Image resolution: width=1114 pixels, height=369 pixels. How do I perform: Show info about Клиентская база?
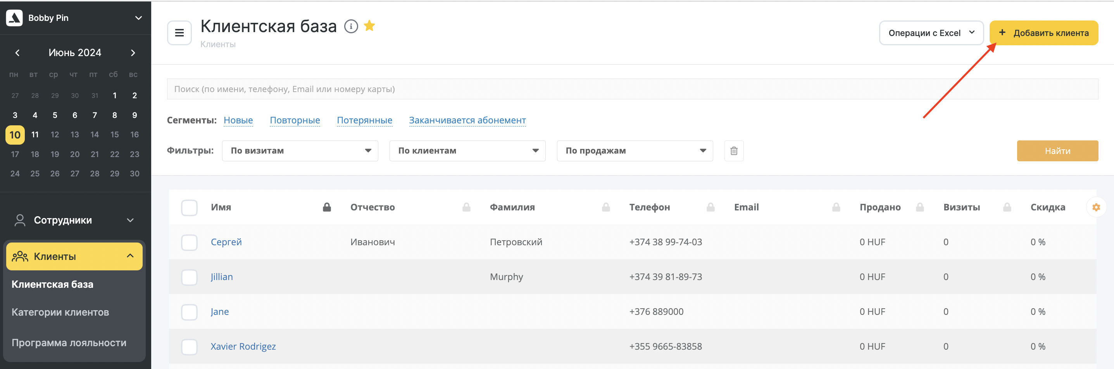(351, 26)
